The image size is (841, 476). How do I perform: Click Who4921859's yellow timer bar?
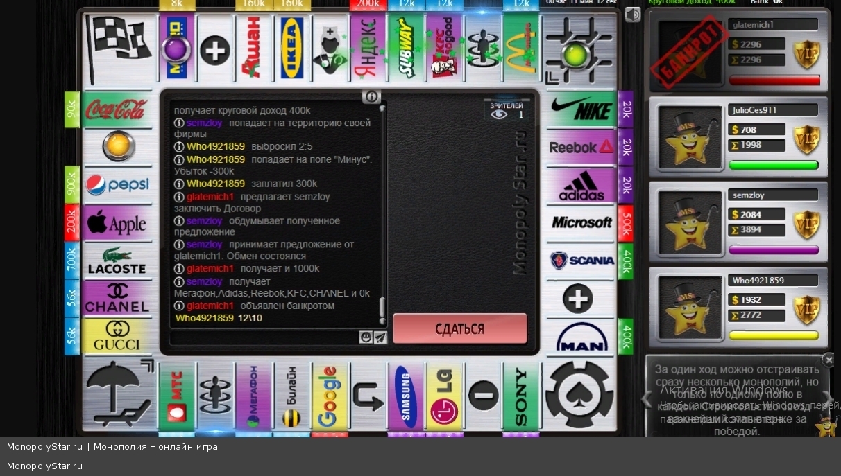tap(774, 335)
